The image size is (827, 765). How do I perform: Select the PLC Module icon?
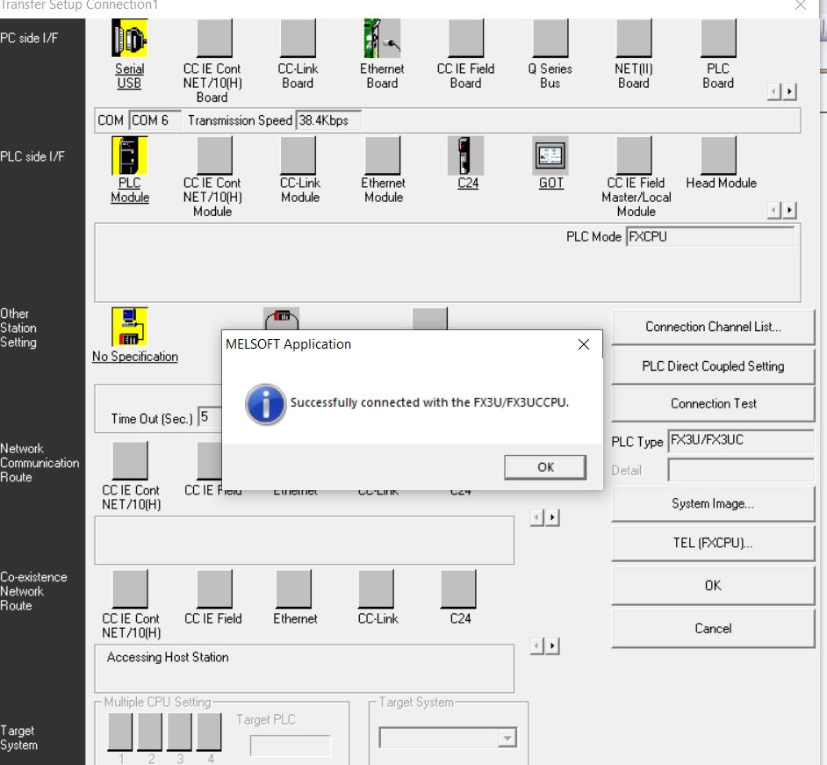click(129, 155)
